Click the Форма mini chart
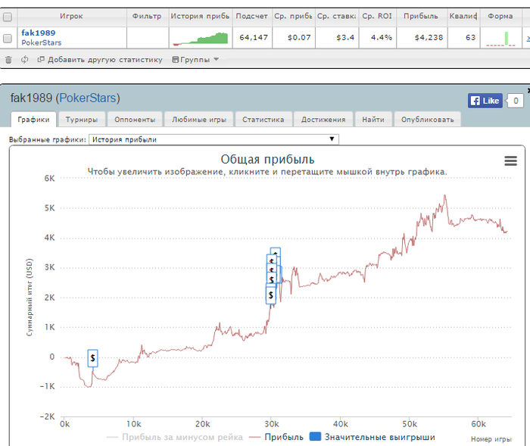 click(500, 38)
